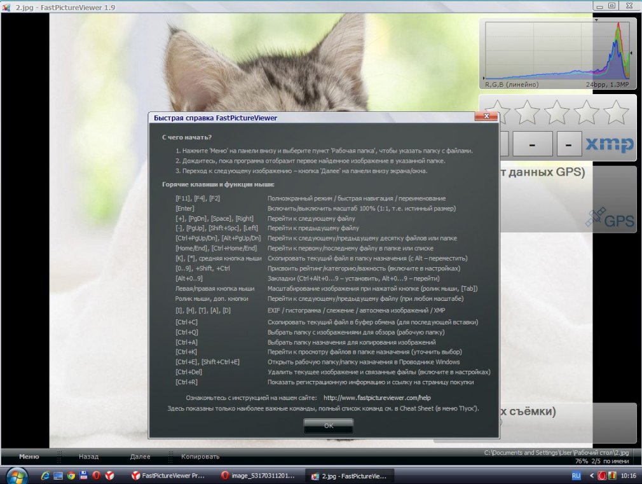Click the dialog title "Быстрая справка FastPictureViewer"
Image resolution: width=642 pixels, height=484 pixels.
pos(215,118)
